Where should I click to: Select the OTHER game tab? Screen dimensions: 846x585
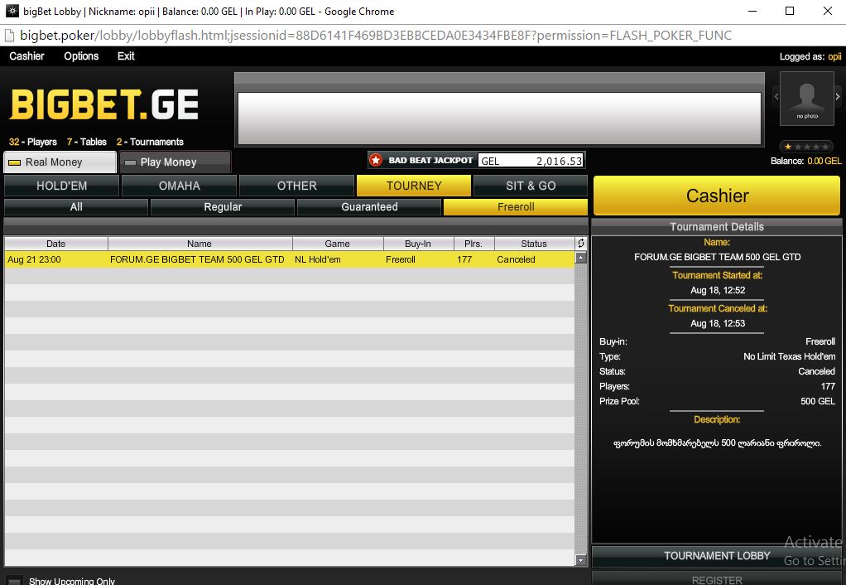click(x=296, y=186)
